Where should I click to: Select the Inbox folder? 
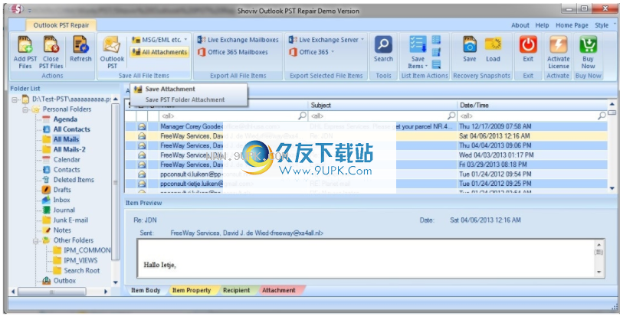point(61,200)
